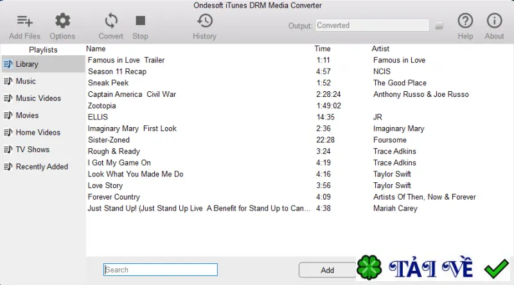Sort by the Artist column header

pos(380,49)
